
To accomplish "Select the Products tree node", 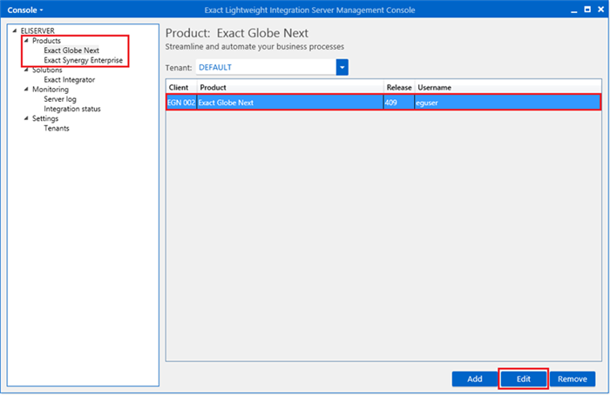I will click(x=46, y=40).
